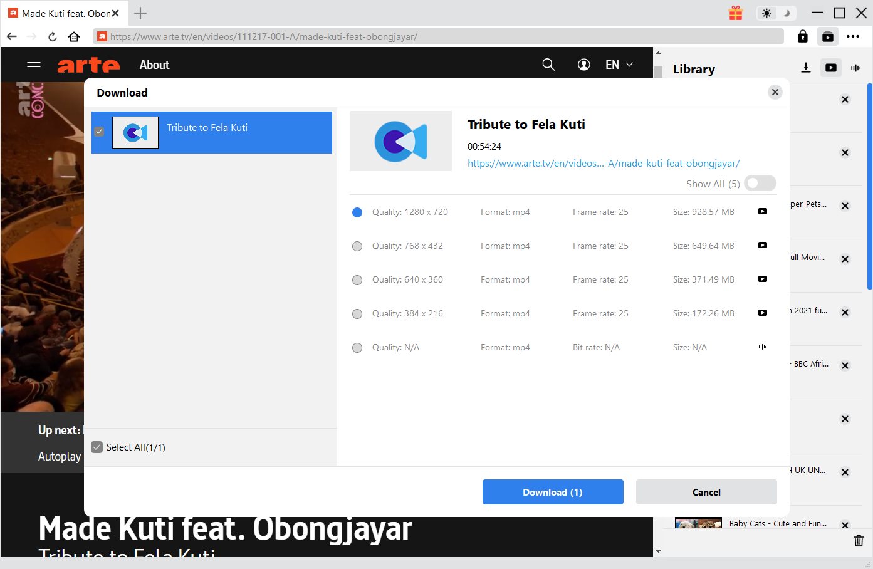873x569 pixels.
Task: Click the gift box icon in title bar
Action: click(736, 13)
